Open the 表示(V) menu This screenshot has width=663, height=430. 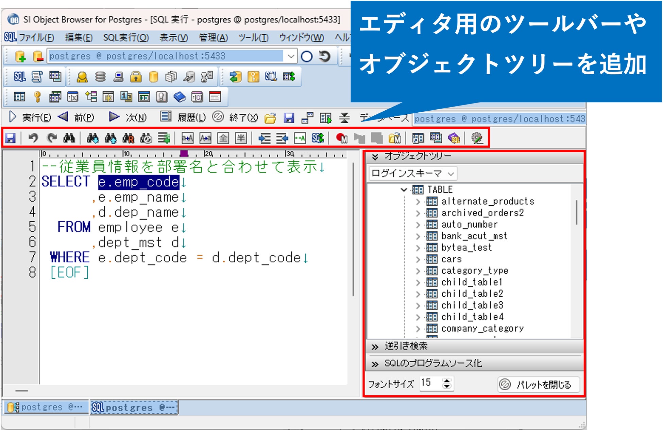tap(174, 37)
